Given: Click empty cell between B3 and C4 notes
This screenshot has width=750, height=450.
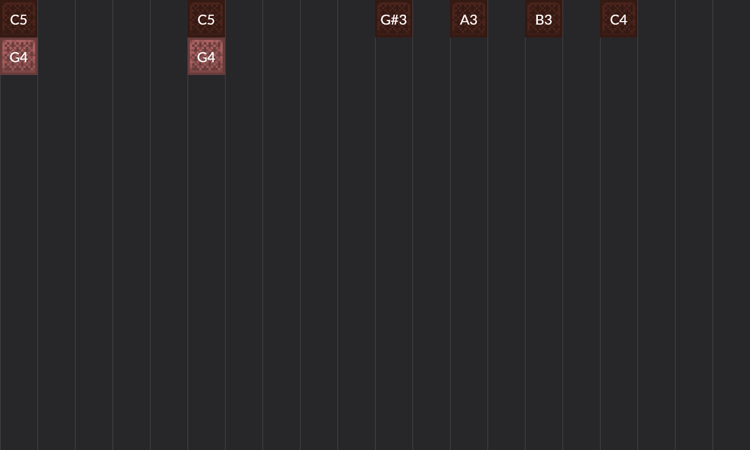Looking at the screenshot, I should pyautogui.click(x=581, y=19).
